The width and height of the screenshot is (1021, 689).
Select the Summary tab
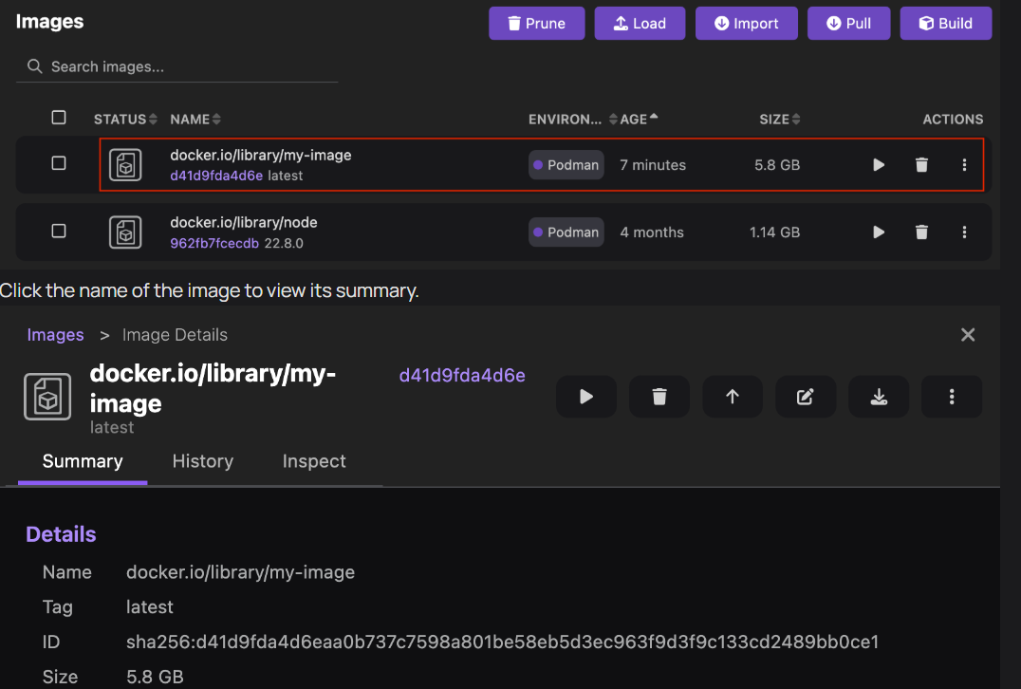click(83, 462)
